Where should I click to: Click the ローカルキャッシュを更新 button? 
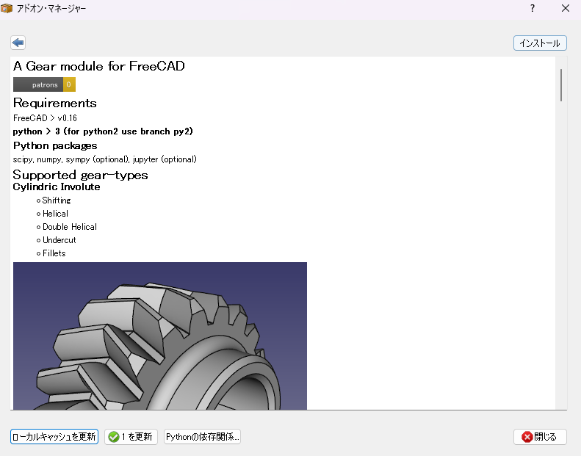point(54,437)
